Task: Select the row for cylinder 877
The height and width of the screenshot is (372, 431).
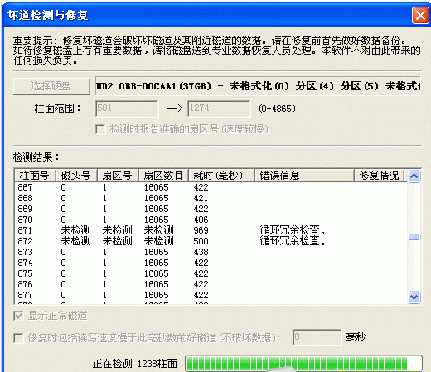Action: click(x=211, y=295)
